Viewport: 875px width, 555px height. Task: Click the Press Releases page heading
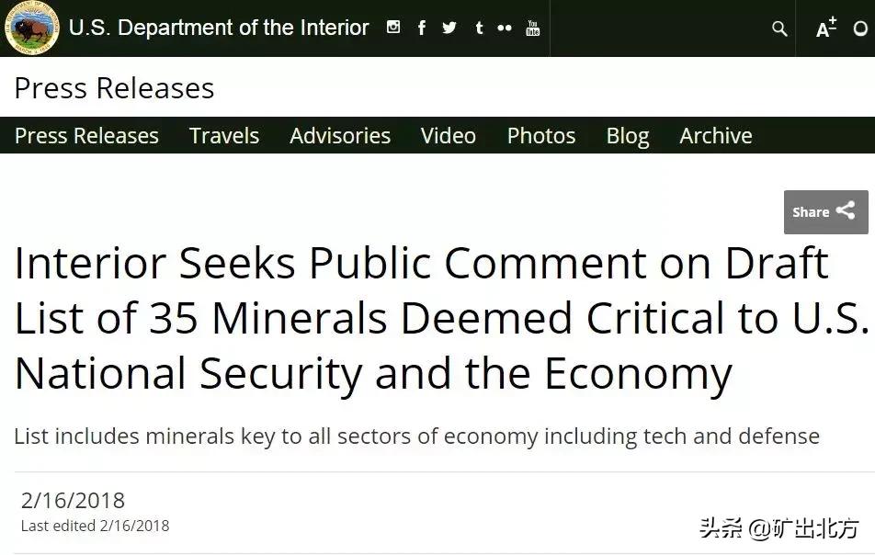(x=114, y=88)
